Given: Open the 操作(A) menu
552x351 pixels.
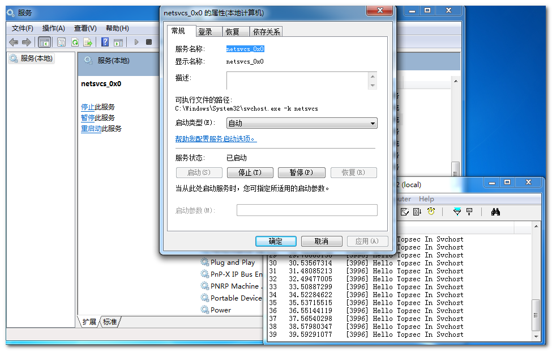Looking at the screenshot, I should [54, 28].
